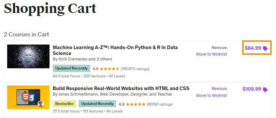Screen dimensions: 276x118
Task: Remove Machine Learning A-Z from cart
Action: (219, 48)
